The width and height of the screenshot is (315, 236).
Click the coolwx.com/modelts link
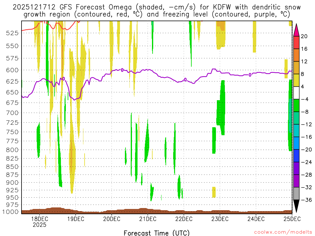(x=283, y=232)
